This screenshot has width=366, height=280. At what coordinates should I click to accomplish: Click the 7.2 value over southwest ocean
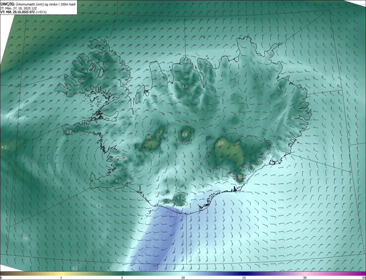[99, 206]
